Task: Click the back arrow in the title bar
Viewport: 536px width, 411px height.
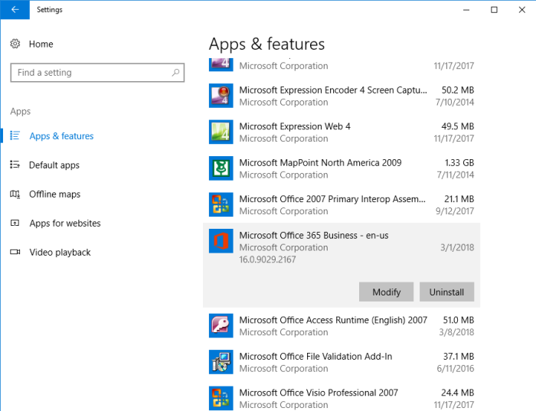Action: tap(15, 9)
